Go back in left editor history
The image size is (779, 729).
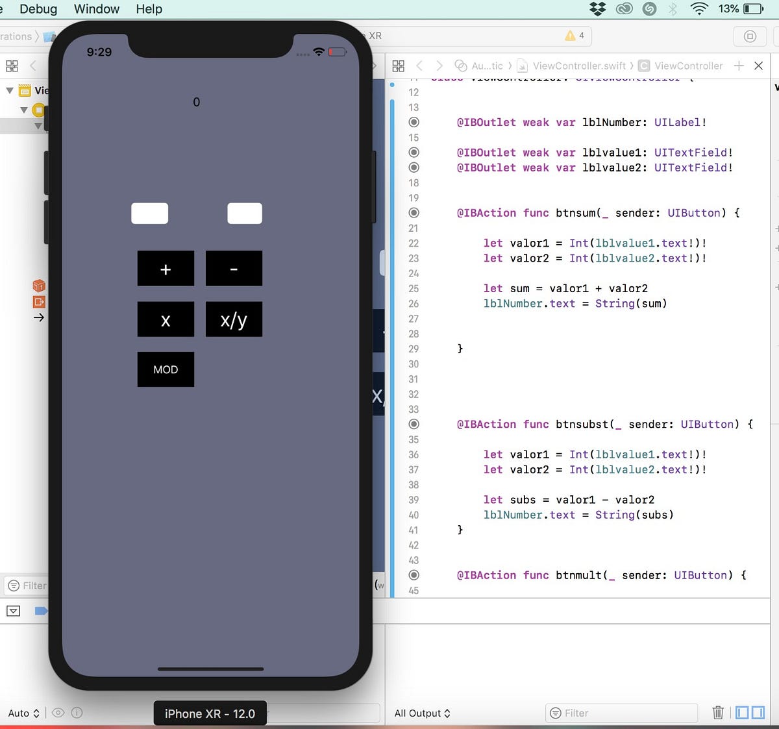pos(32,66)
